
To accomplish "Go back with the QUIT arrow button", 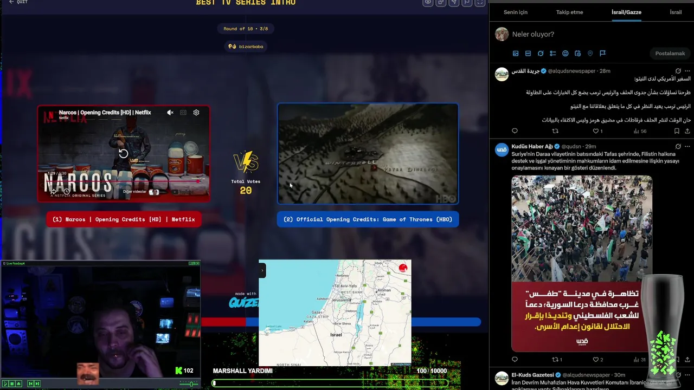I will 18,2.
